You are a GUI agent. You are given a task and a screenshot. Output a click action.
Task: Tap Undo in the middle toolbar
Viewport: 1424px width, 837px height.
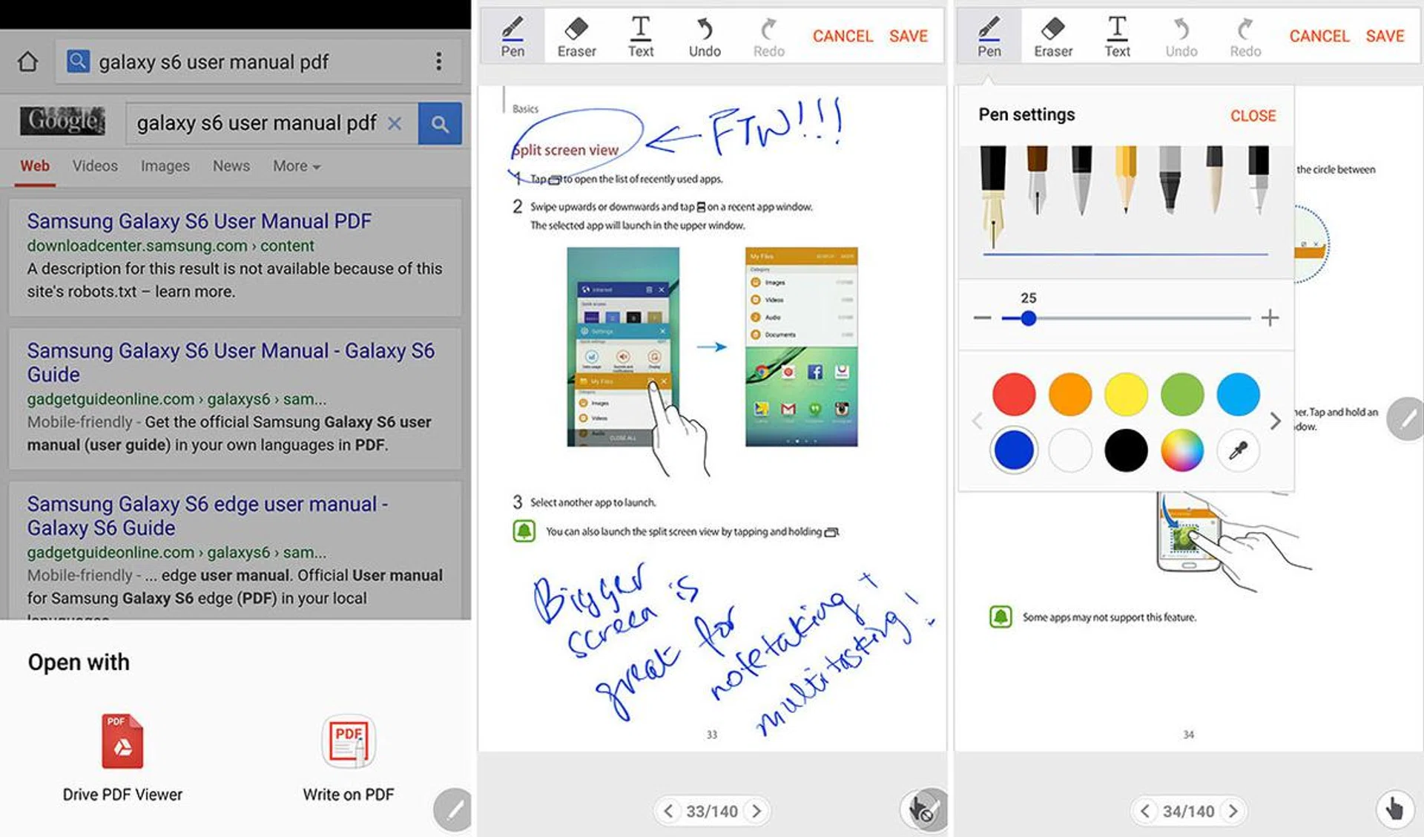coord(704,36)
